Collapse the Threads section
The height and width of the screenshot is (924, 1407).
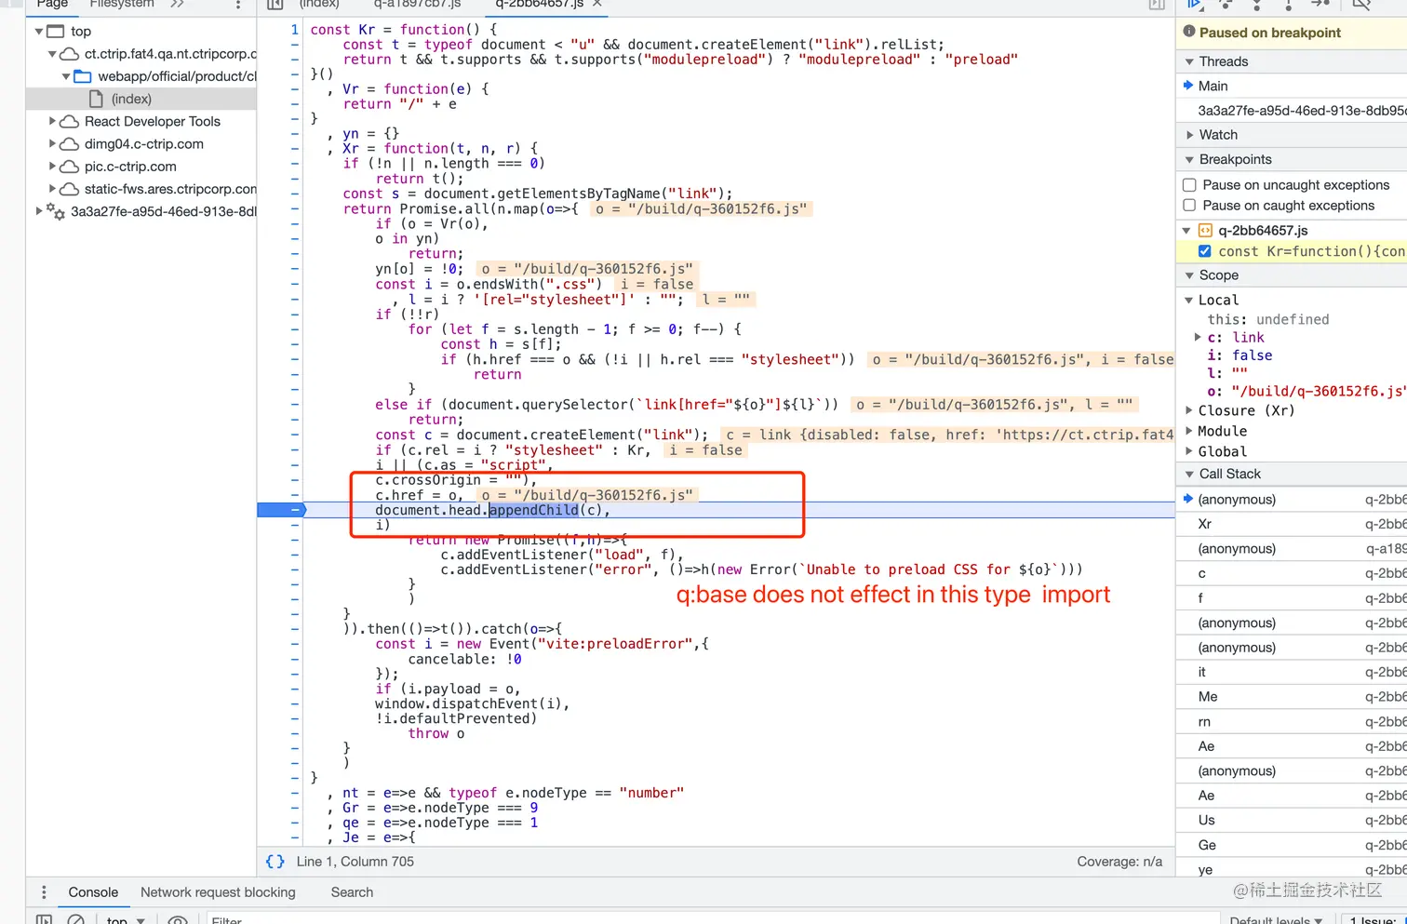point(1189,61)
